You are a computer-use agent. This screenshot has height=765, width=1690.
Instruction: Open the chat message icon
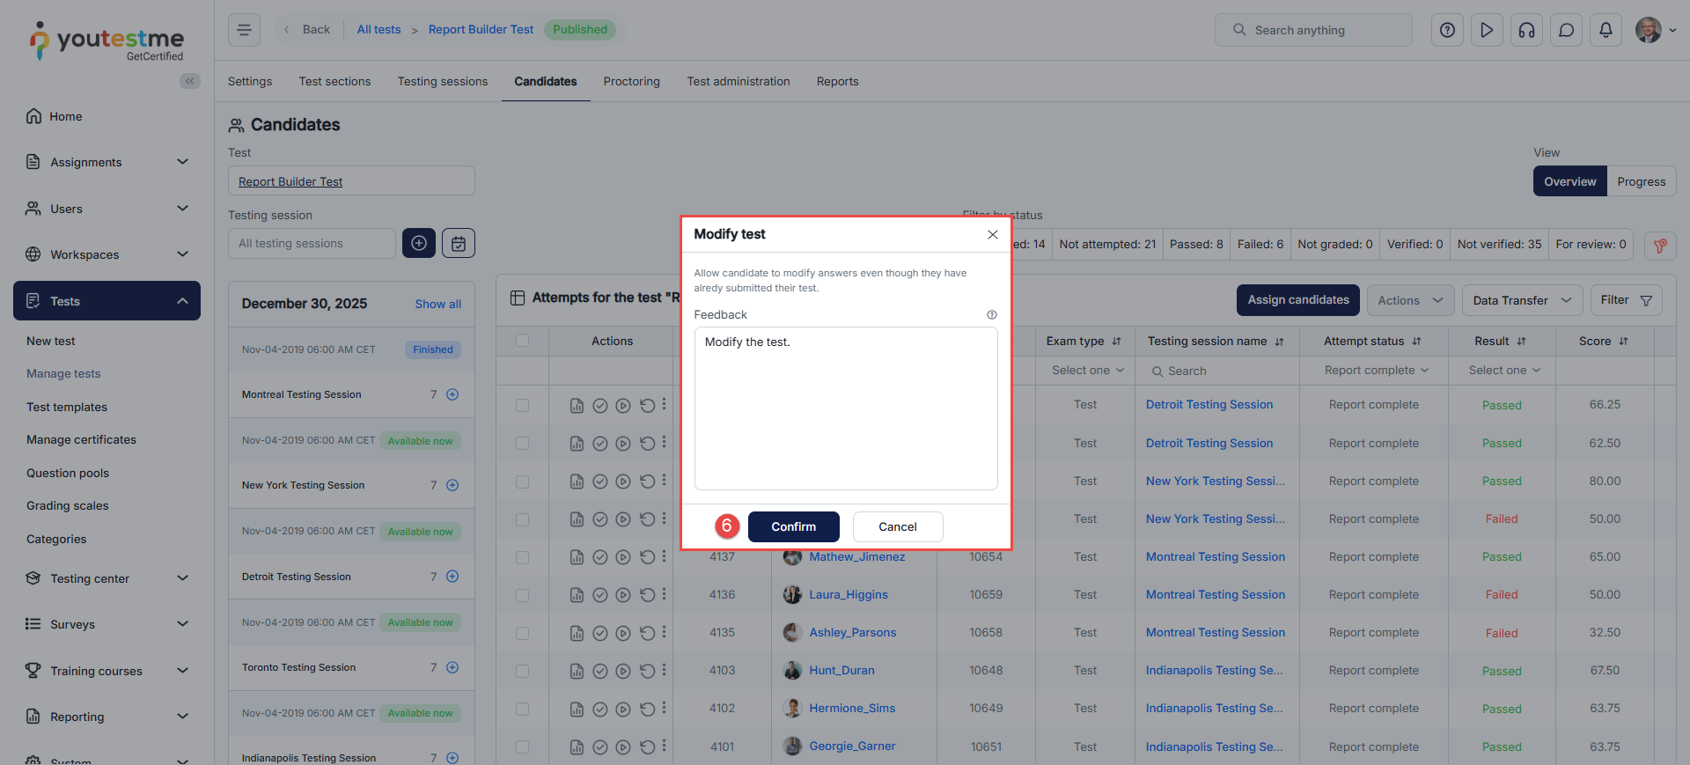[x=1566, y=30]
